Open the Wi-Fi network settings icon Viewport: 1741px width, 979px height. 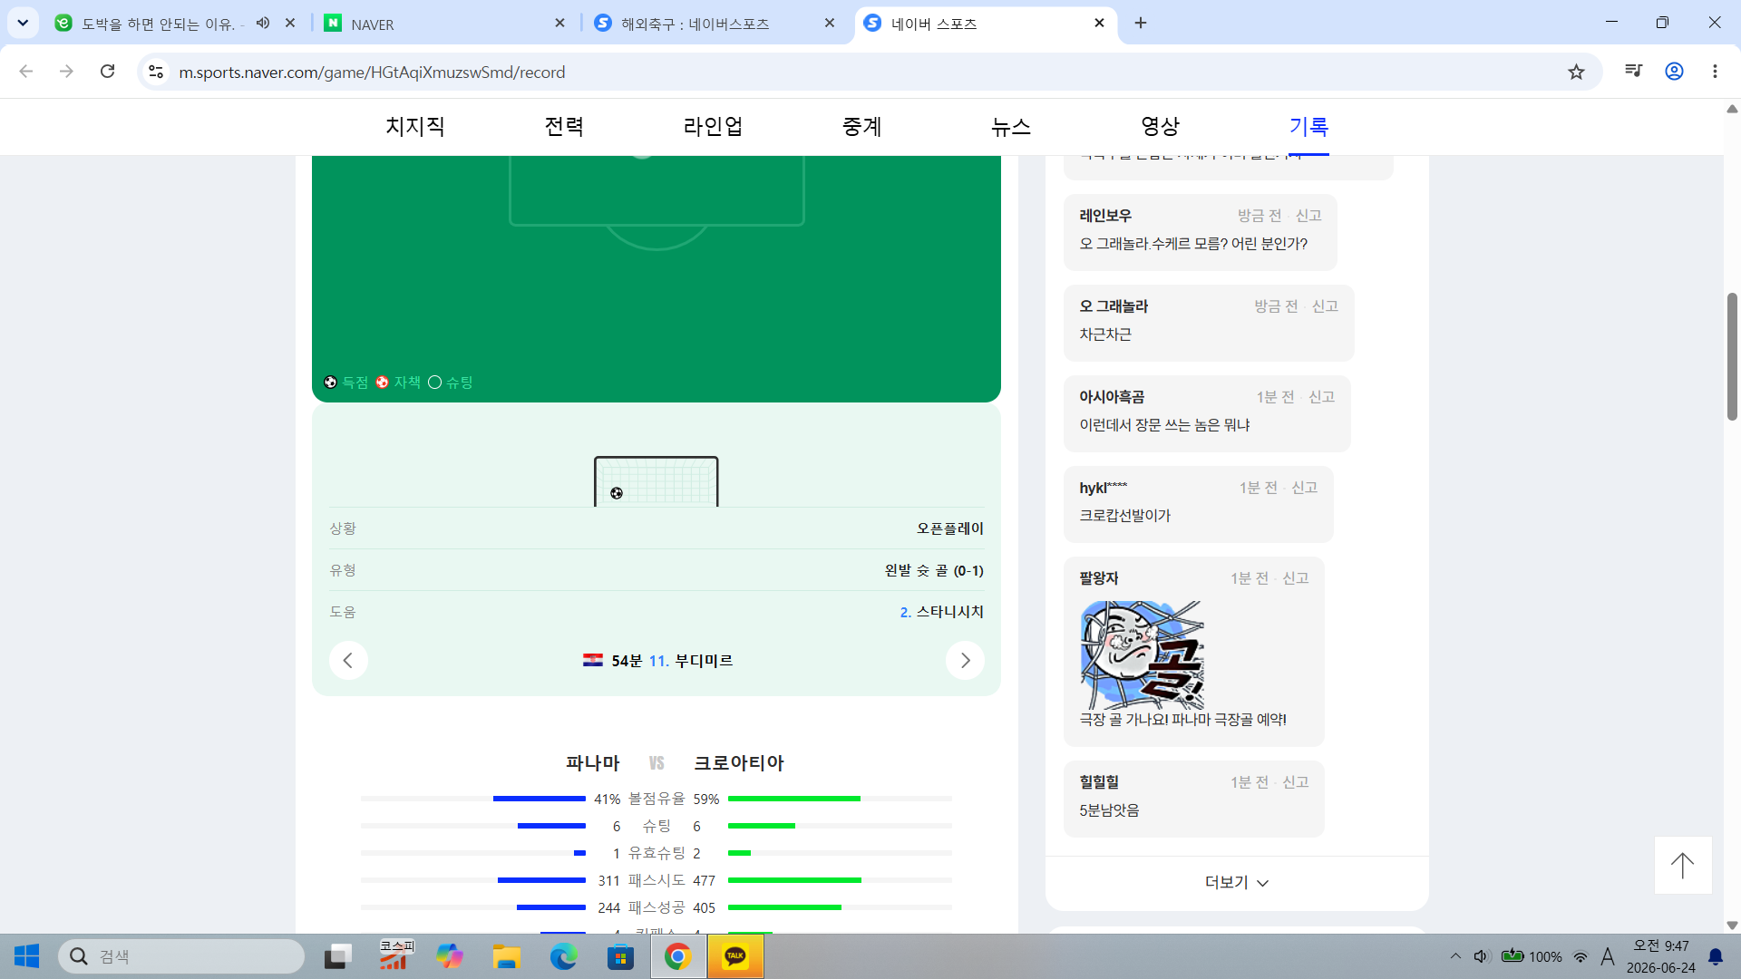[1581, 956]
